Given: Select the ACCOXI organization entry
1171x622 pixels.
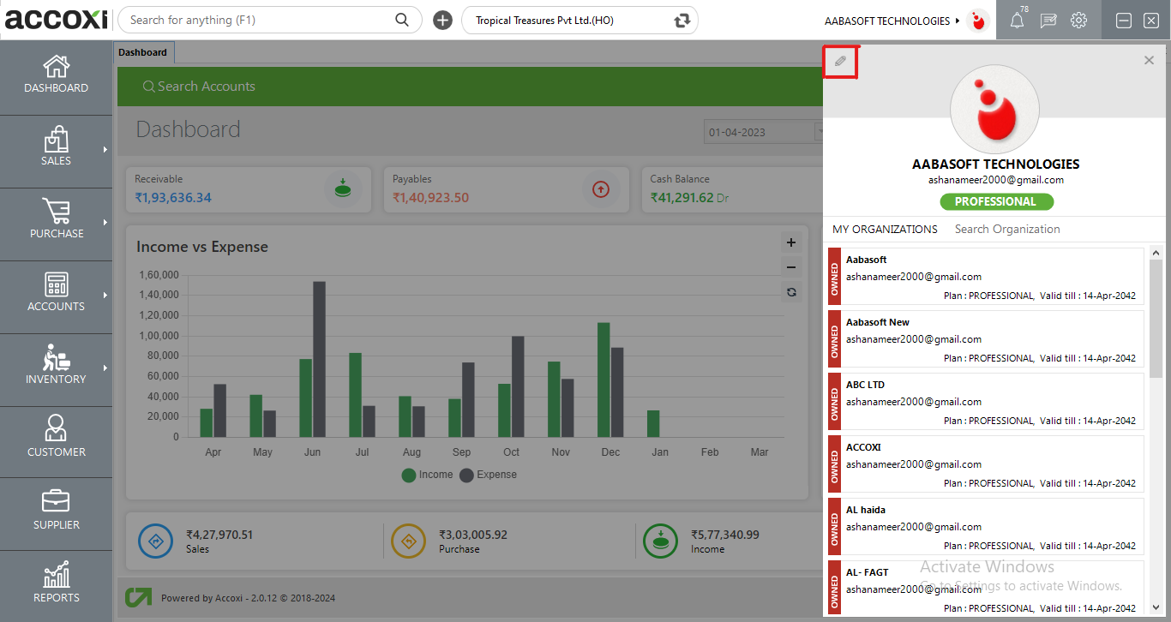Looking at the screenshot, I should click(x=986, y=464).
